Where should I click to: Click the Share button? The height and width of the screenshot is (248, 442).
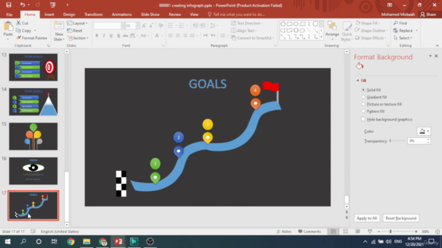pyautogui.click(x=428, y=14)
